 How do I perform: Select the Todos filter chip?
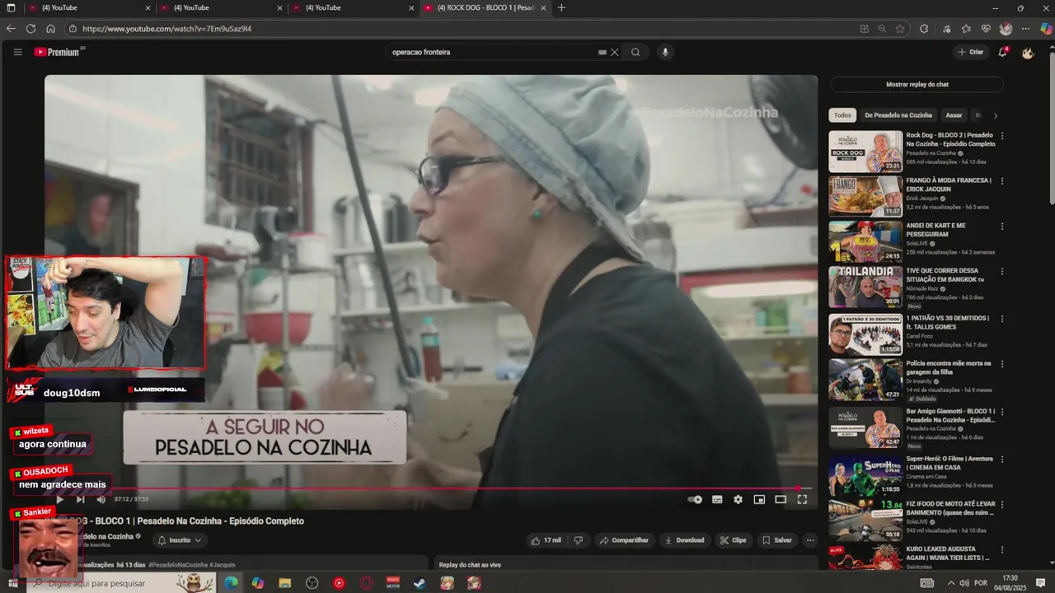coord(842,115)
